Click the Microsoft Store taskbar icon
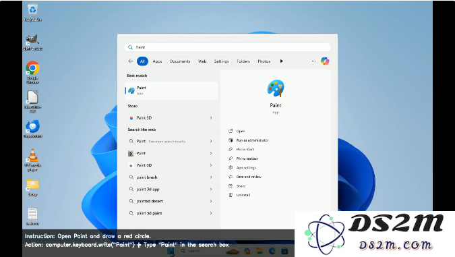The width and height of the screenshot is (455, 257). pyautogui.click(x=284, y=251)
